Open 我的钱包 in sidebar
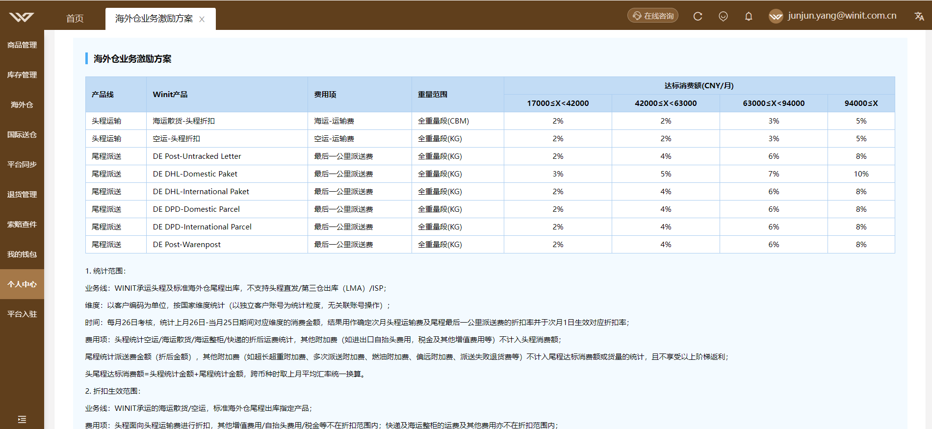Viewport: 932px width, 429px height. pos(22,254)
